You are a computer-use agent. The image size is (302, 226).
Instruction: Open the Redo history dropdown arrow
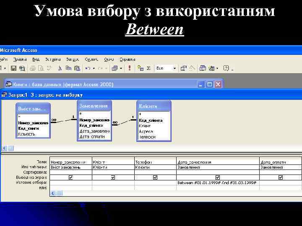click(106, 68)
